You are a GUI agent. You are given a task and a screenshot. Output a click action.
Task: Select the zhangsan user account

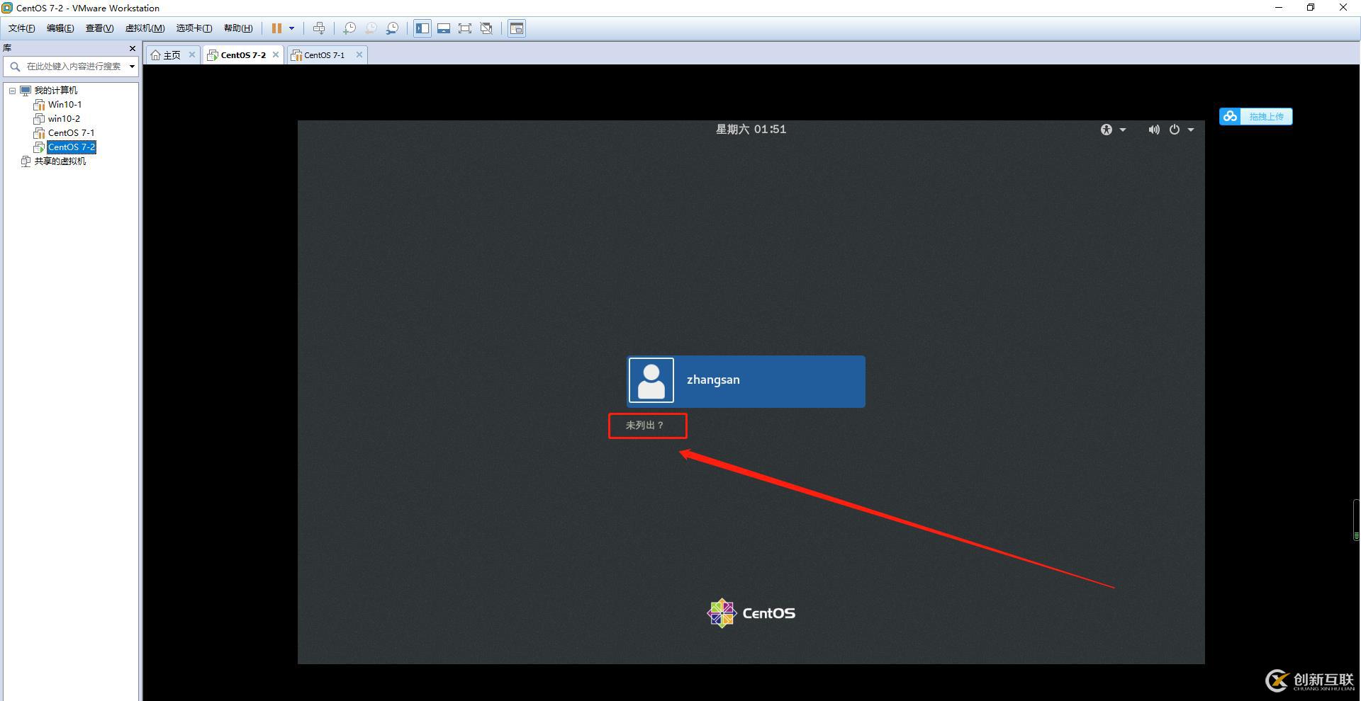click(x=746, y=382)
